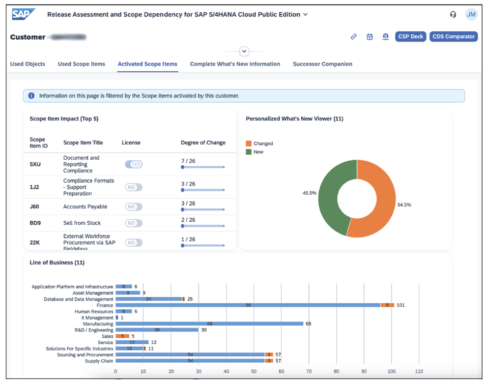Click the Sourcing and Procurement blue bar

[190, 354]
